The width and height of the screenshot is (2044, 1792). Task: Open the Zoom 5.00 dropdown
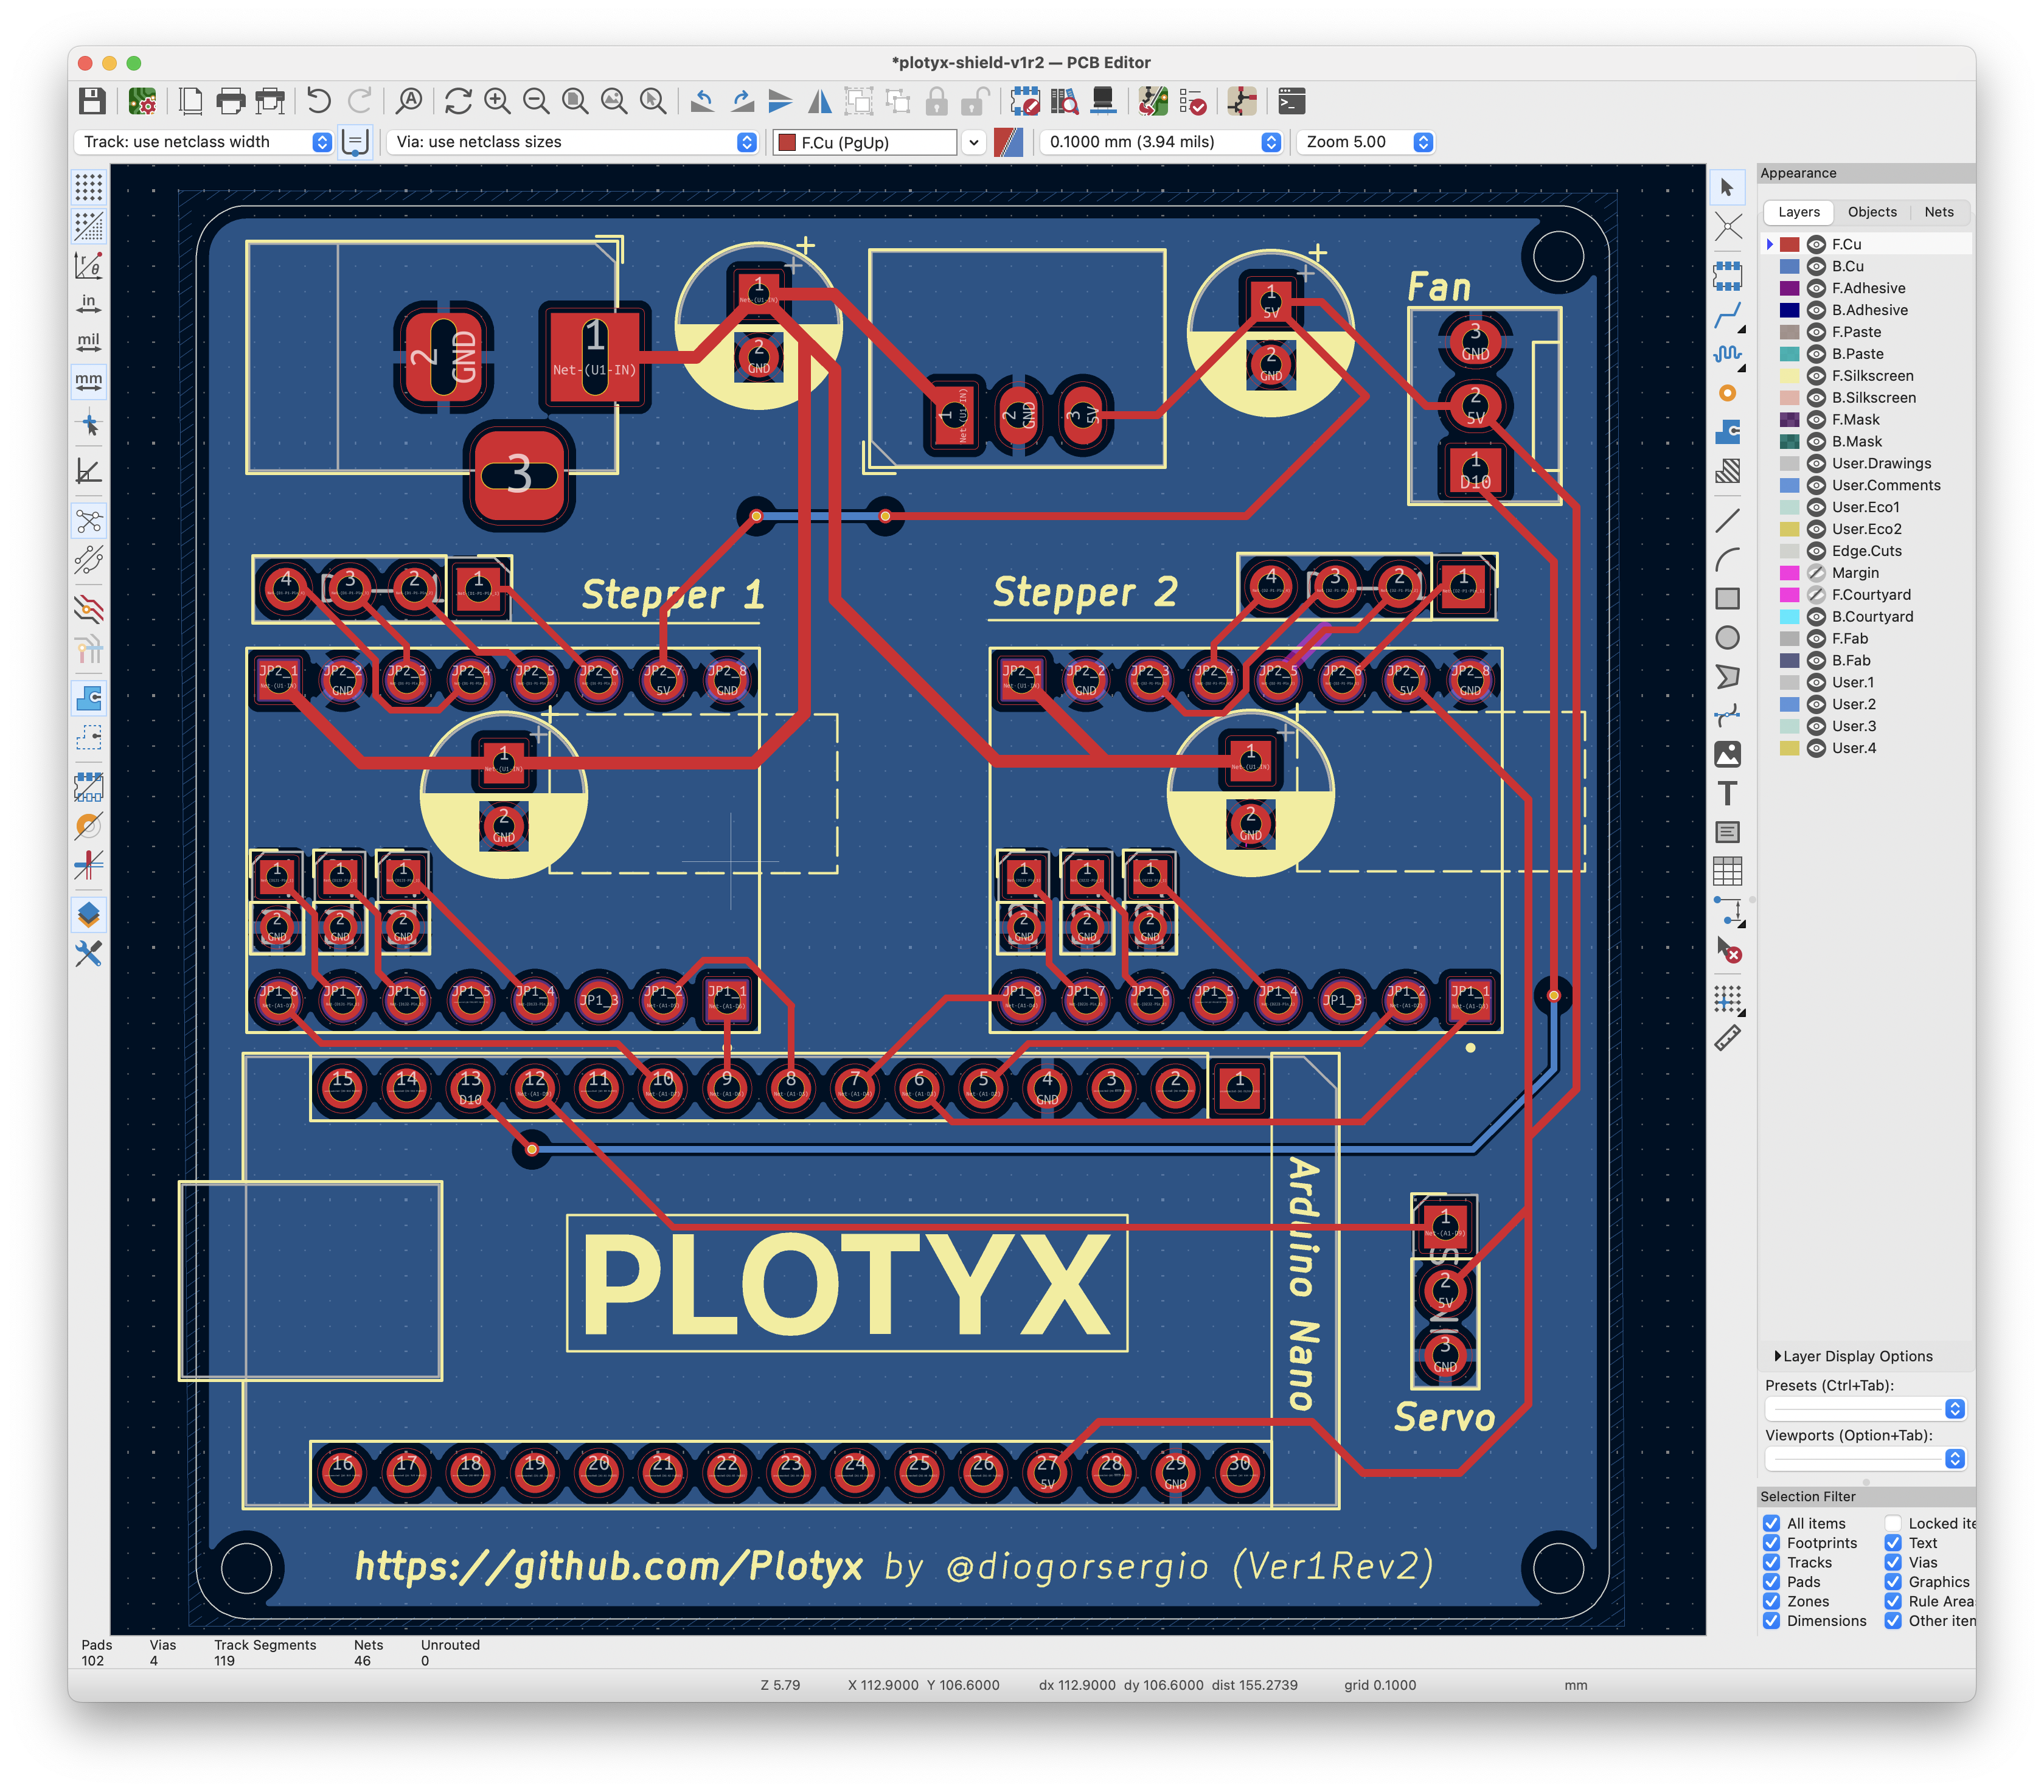[1365, 142]
